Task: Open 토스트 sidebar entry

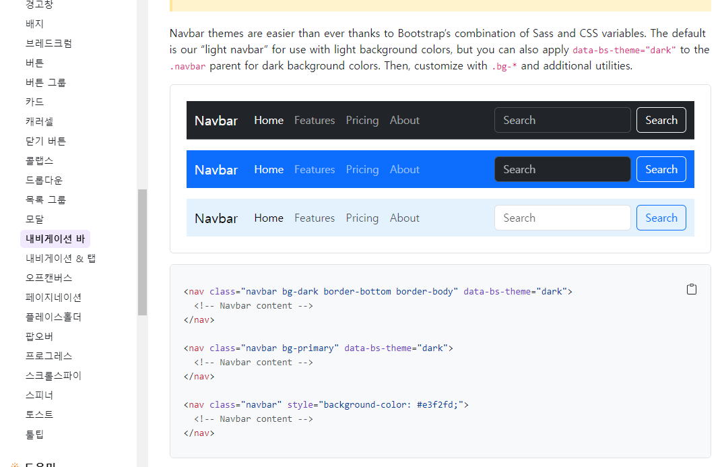Action: point(40,414)
